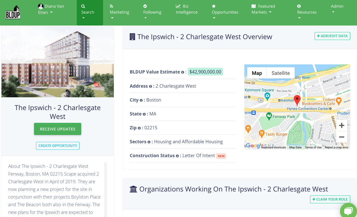Switch map to Satellite view
The image size is (357, 217).
click(280, 73)
